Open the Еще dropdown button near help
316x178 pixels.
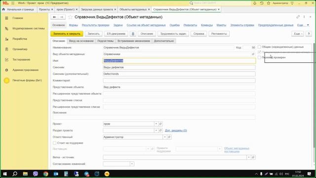click(298, 34)
